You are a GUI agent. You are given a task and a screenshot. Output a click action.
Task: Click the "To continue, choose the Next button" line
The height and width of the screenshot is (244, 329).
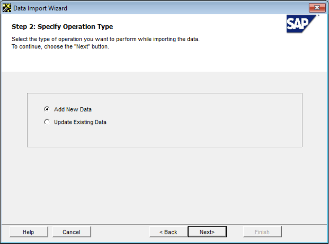coord(60,47)
